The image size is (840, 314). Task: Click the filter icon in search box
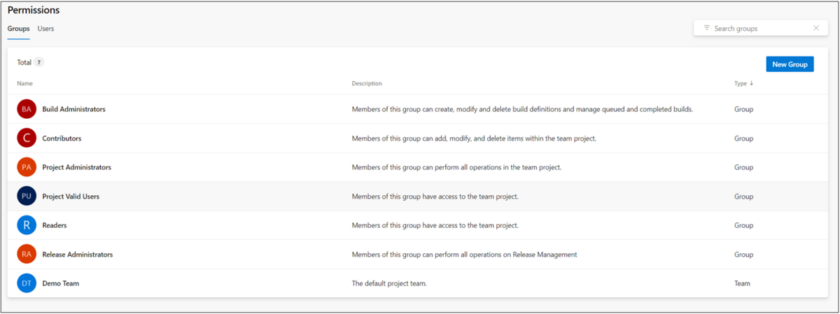click(707, 29)
